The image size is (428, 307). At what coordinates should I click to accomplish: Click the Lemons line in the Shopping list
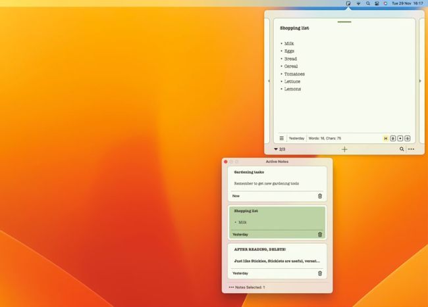pyautogui.click(x=292, y=89)
